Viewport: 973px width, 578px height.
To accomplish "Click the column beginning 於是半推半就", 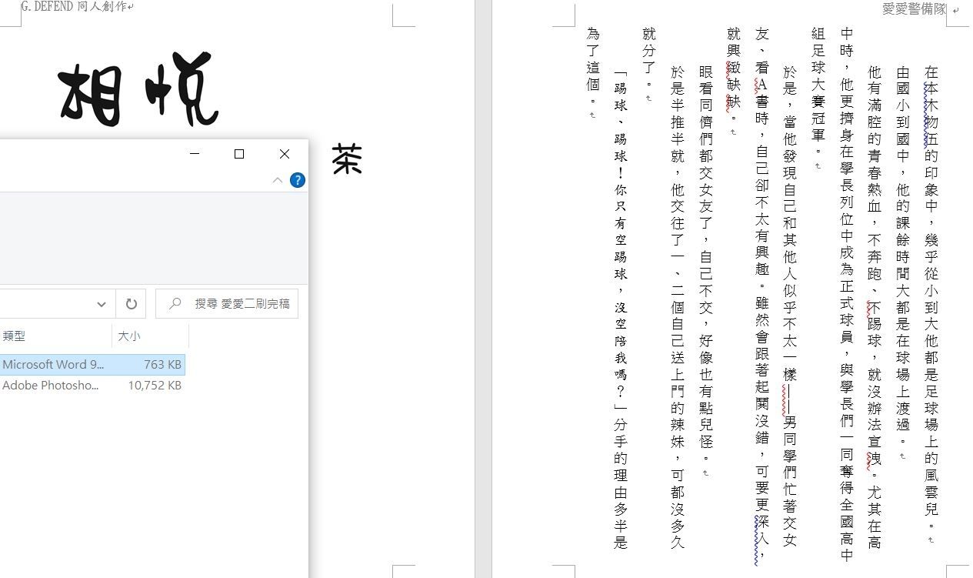I will coord(677,308).
